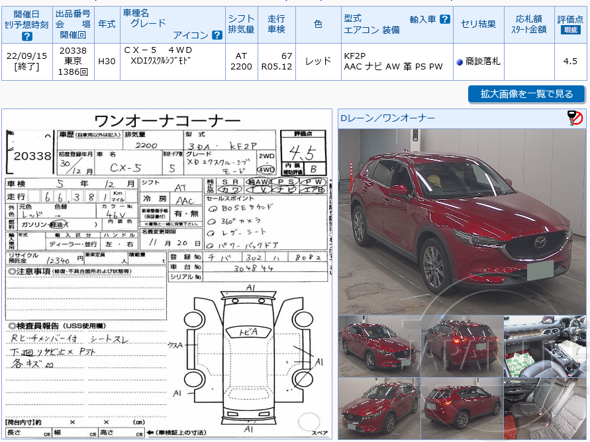
Task: Select the 22/09/15 終了 auction date cell
Action: pos(26,62)
